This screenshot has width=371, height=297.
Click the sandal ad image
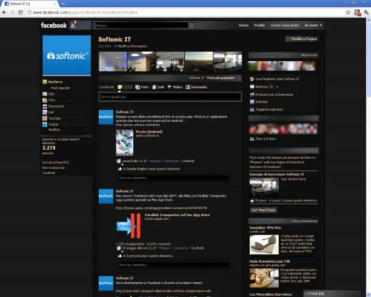264,245
